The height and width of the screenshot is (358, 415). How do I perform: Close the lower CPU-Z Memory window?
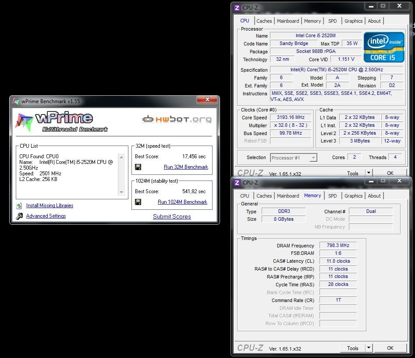[x=399, y=181]
